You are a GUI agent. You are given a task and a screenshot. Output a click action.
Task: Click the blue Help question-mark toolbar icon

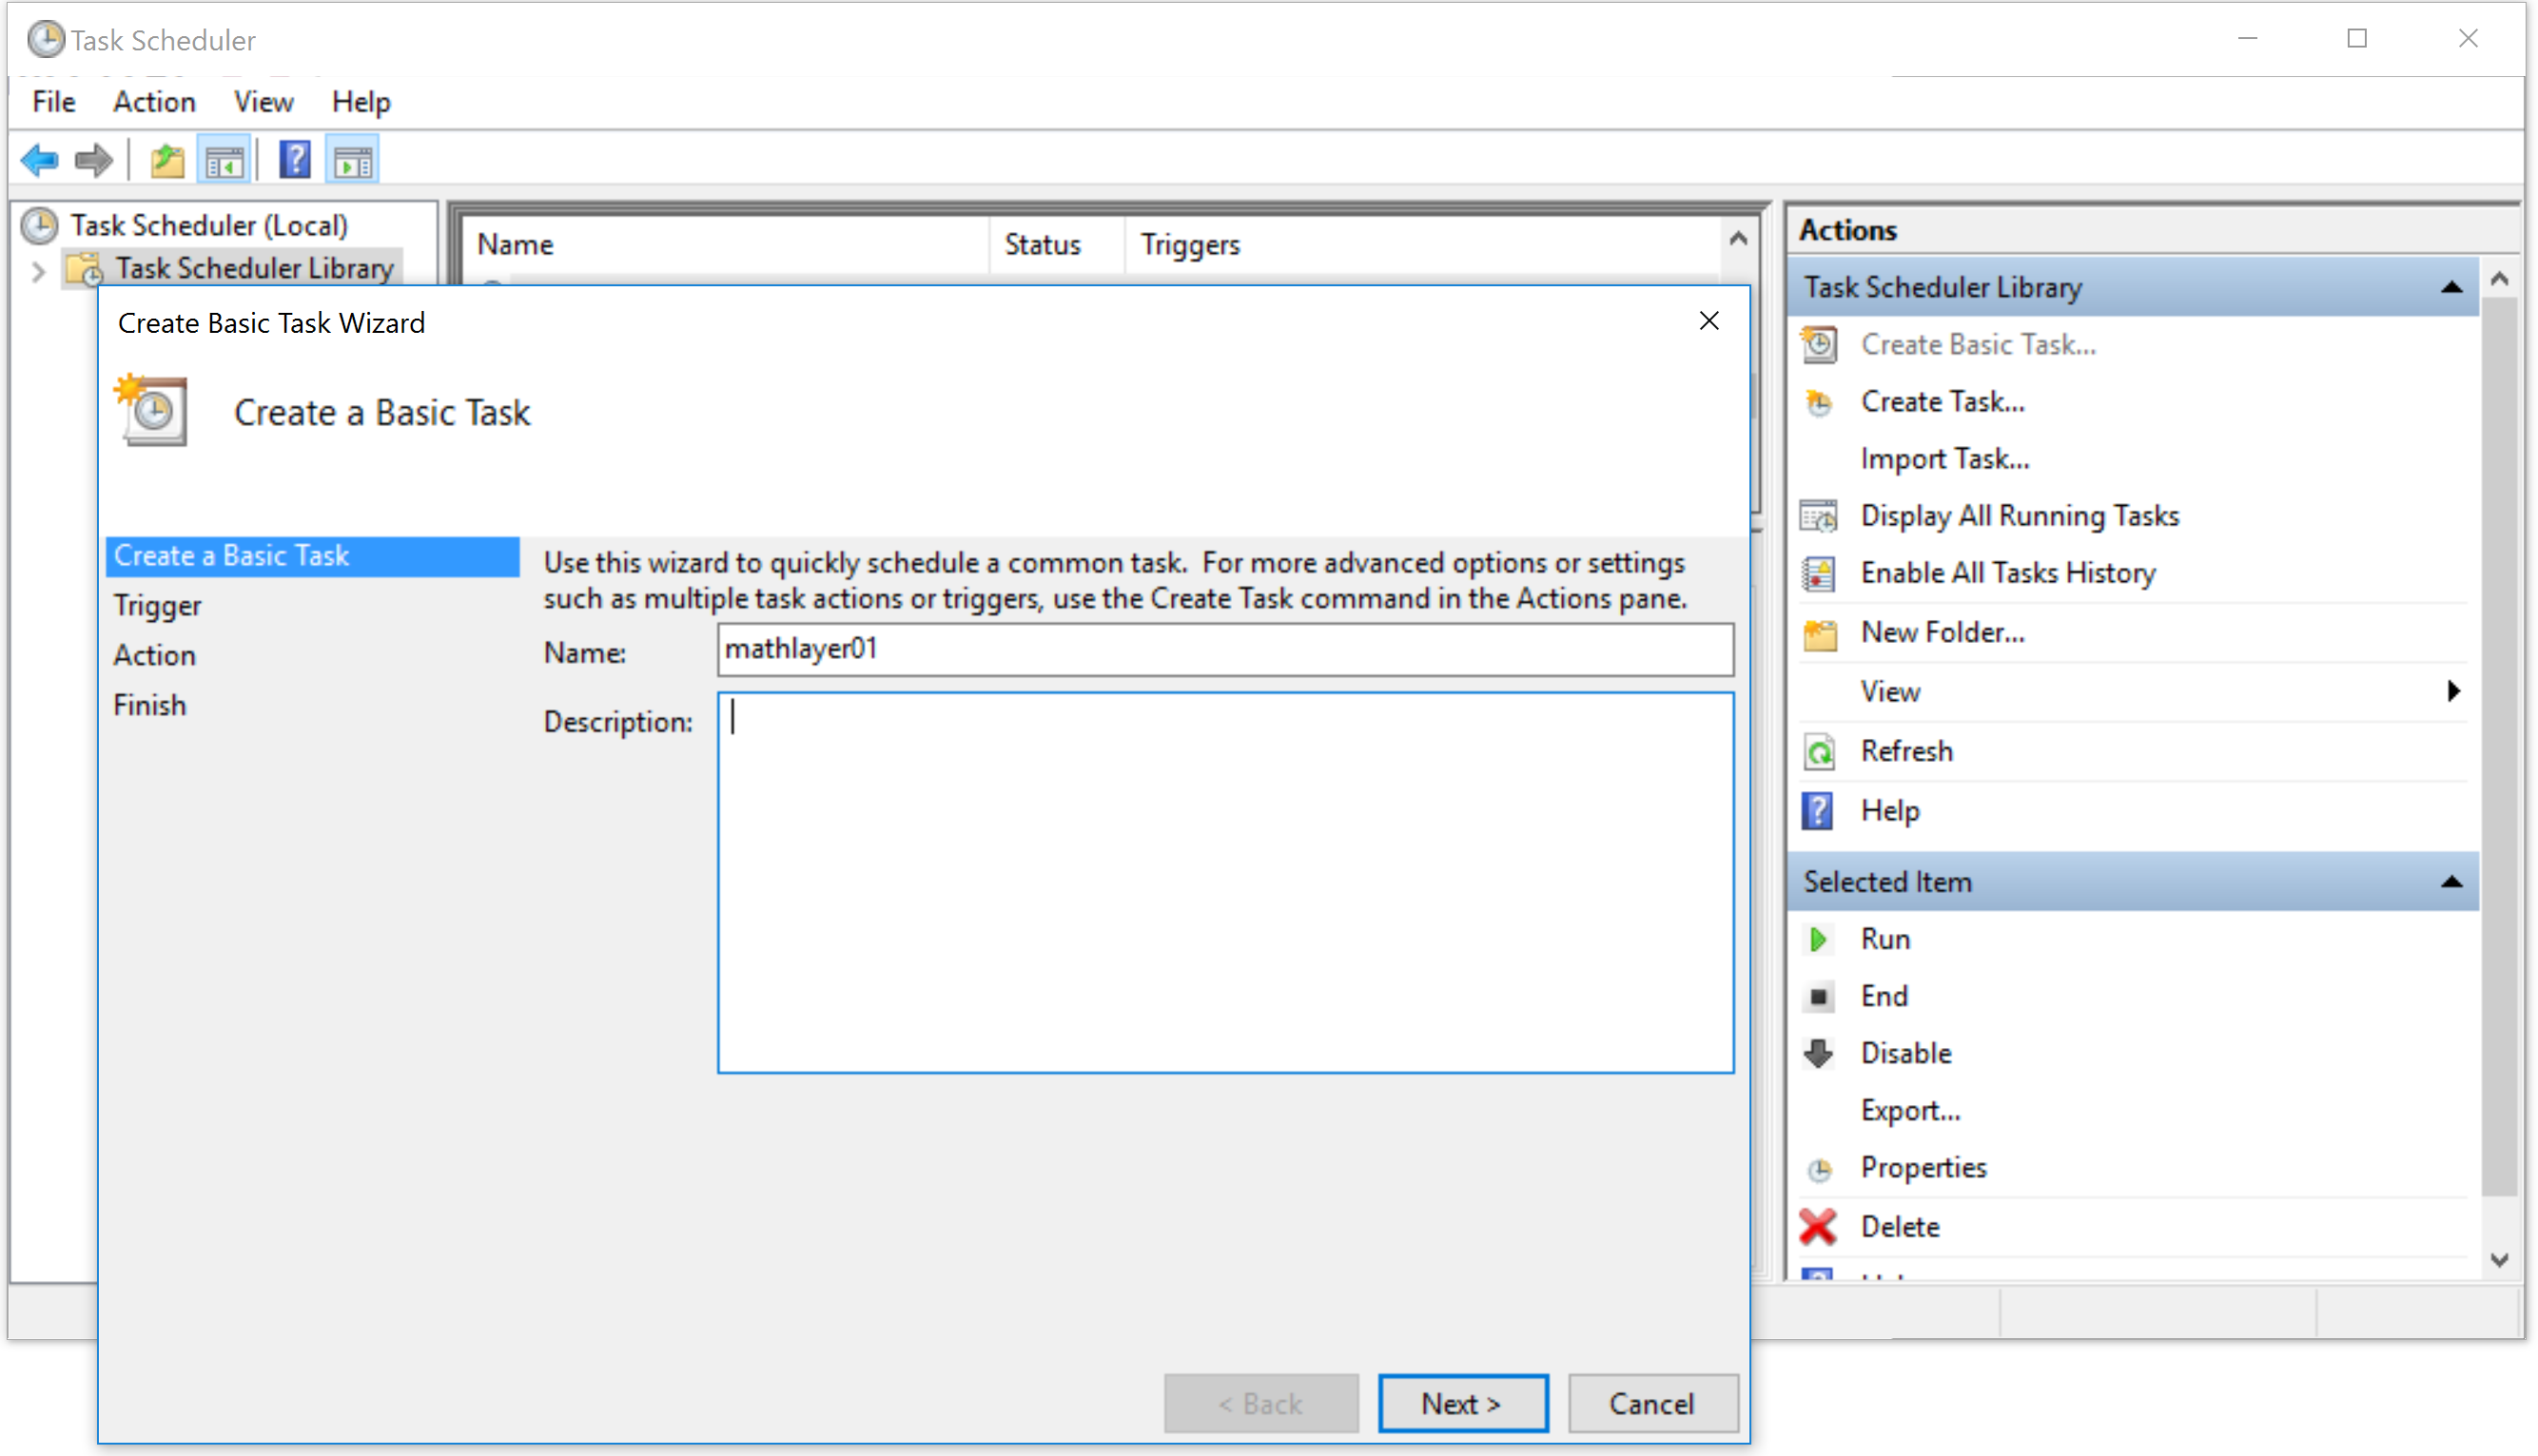pos(294,160)
